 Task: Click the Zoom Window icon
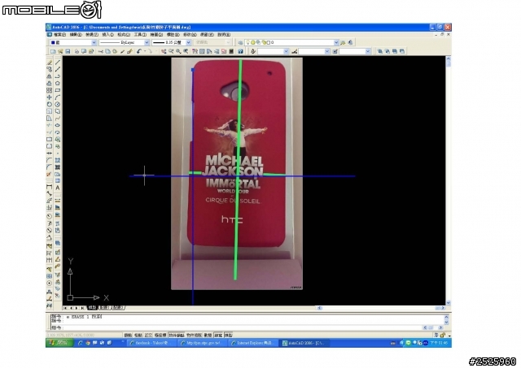click(x=178, y=51)
